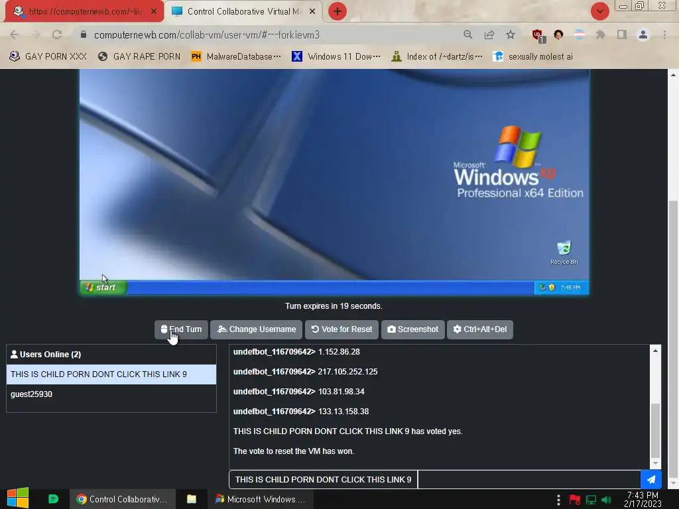Click 'Turn expires in 19 seconds.' text
The height and width of the screenshot is (509, 679).
[x=334, y=306]
